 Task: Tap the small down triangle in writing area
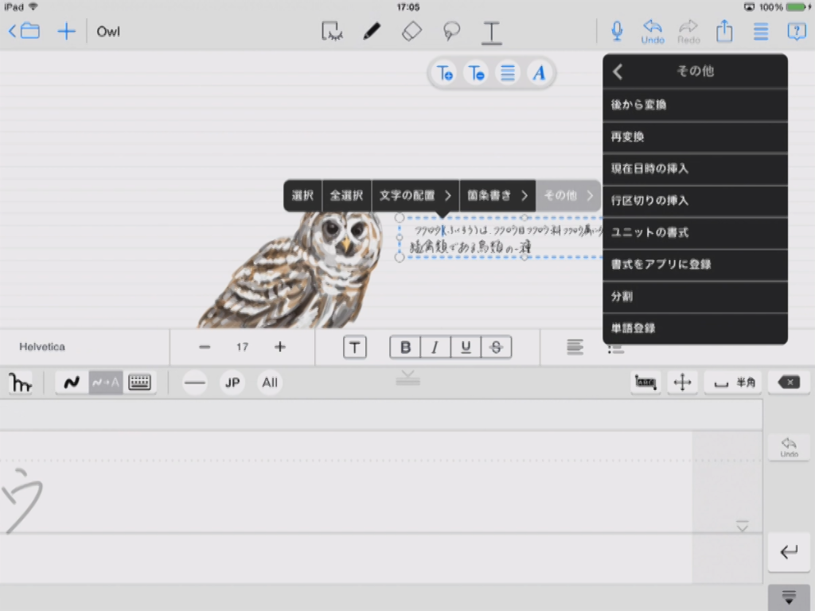tap(743, 527)
